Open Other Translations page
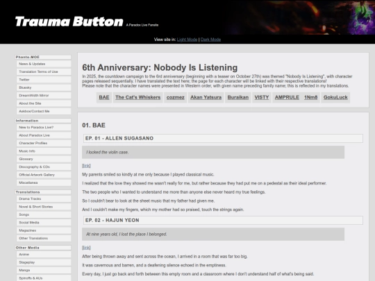This screenshot has width=375, height=281. pyautogui.click(x=44, y=238)
